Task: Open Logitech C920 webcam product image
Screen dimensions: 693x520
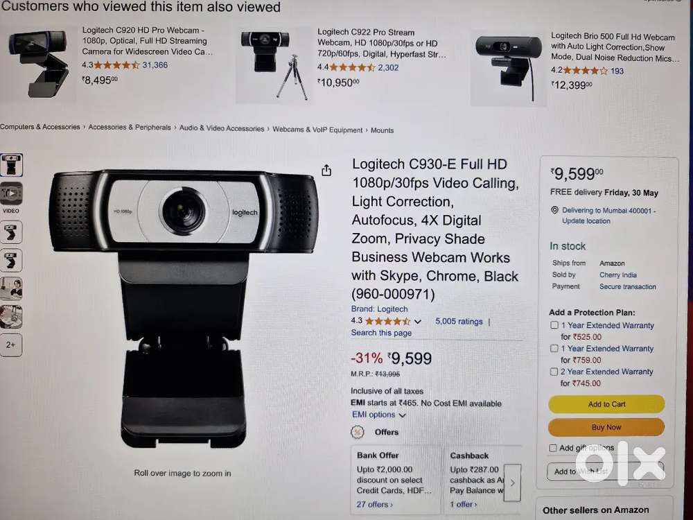Action: coord(38,63)
